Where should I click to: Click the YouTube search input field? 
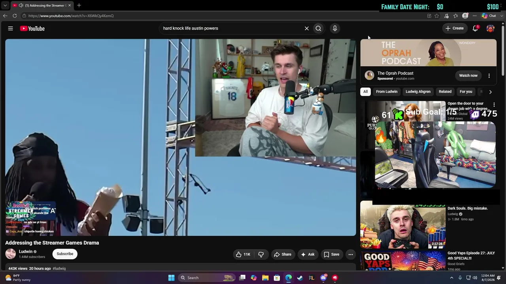tap(232, 28)
